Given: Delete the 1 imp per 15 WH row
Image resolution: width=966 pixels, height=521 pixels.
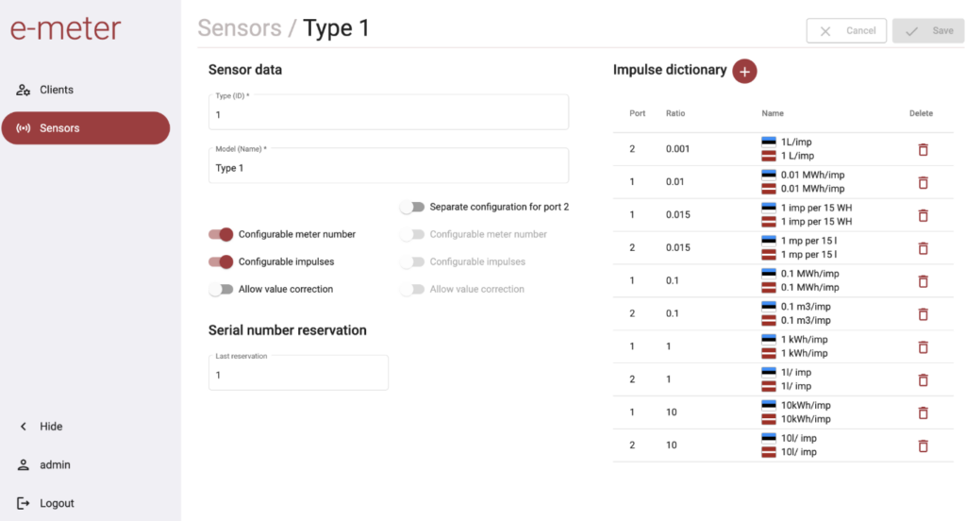Looking at the screenshot, I should 923,215.
